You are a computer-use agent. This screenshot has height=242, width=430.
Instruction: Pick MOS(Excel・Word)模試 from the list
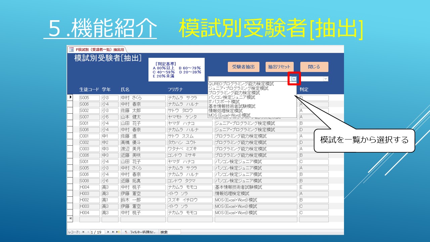pos(229,115)
